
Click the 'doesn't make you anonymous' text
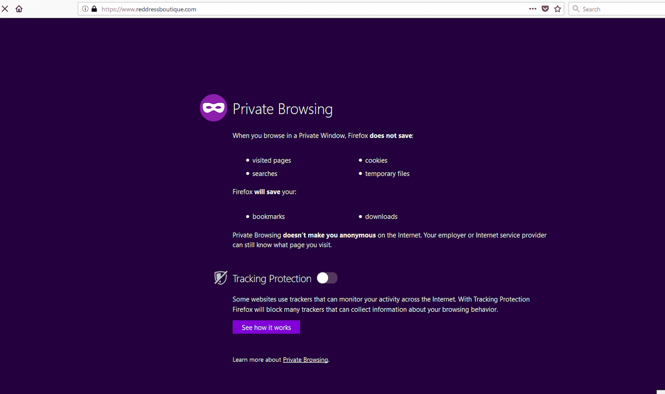(x=329, y=235)
